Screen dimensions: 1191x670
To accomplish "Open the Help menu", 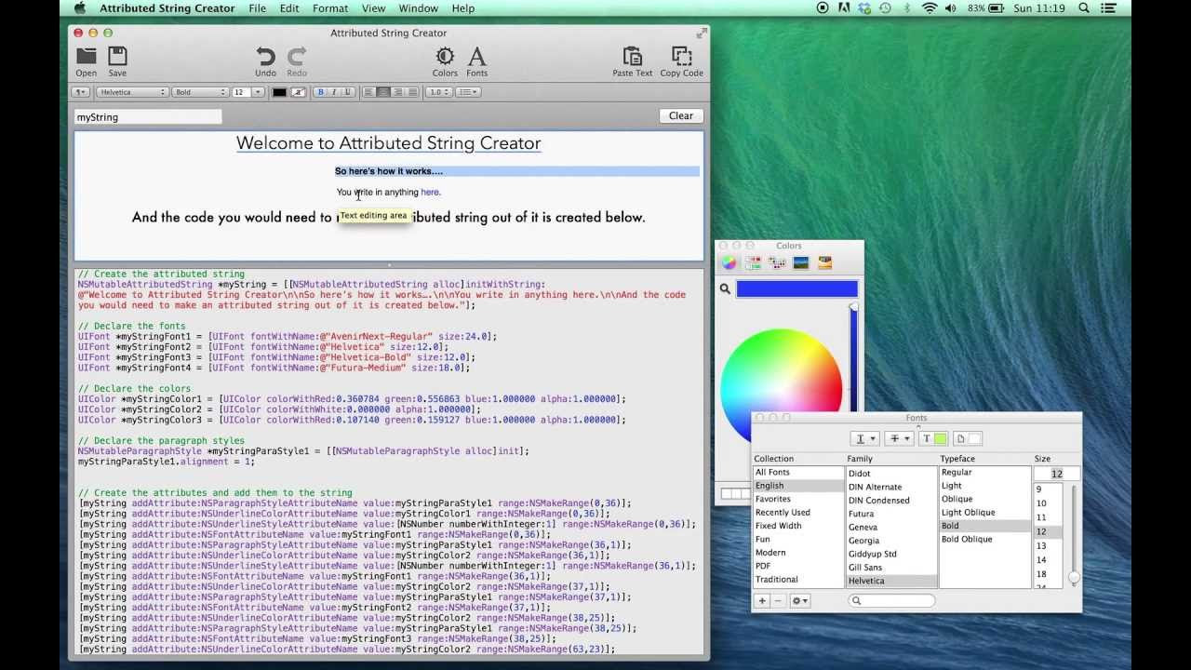I will point(463,8).
